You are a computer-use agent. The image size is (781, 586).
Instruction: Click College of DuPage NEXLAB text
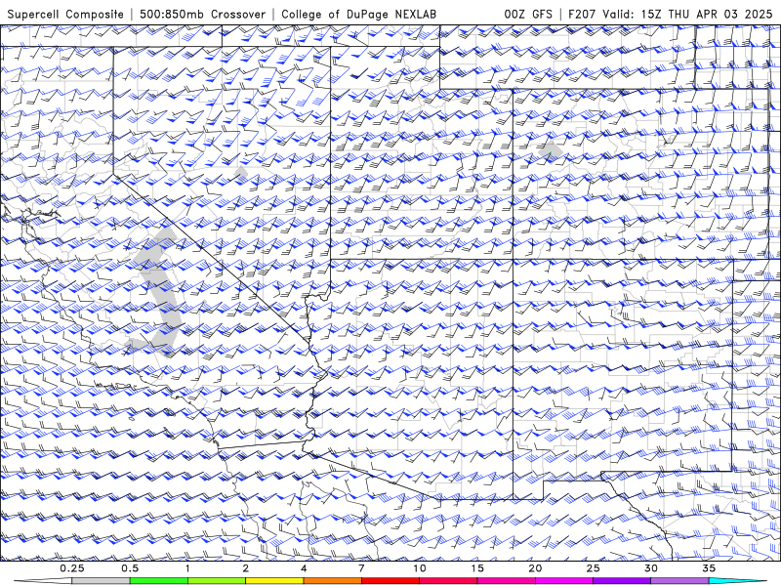[358, 14]
